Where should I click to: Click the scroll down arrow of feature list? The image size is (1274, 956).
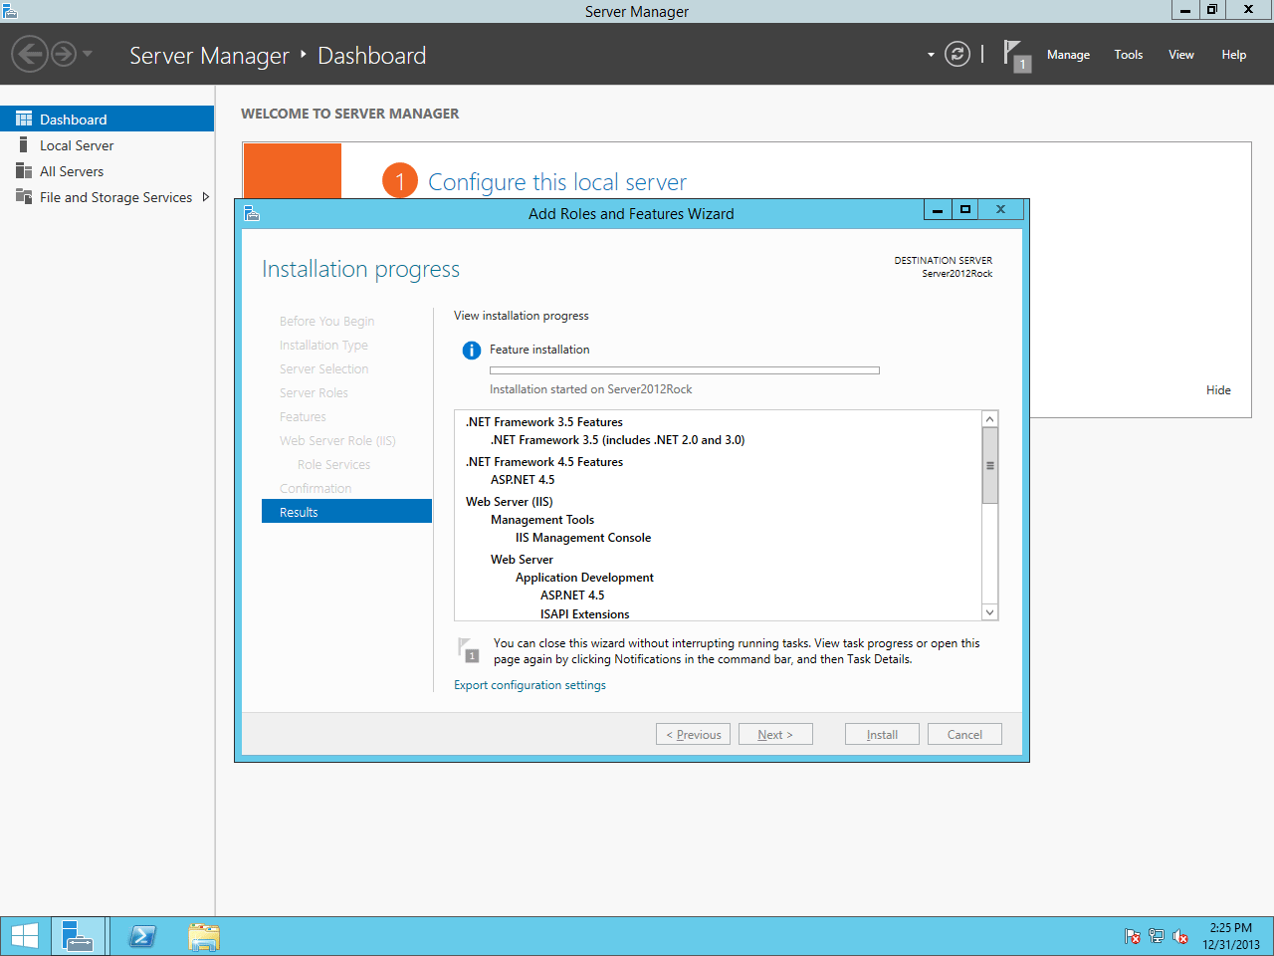pyautogui.click(x=989, y=612)
